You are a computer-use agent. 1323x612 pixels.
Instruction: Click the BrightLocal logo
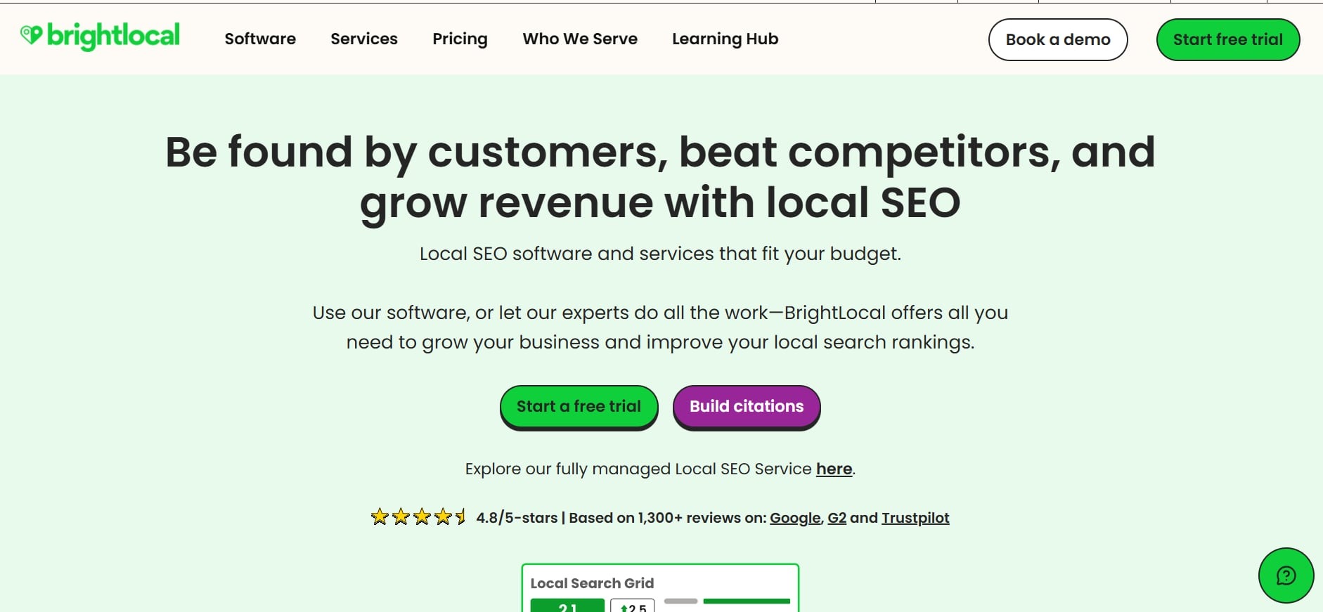pos(100,36)
